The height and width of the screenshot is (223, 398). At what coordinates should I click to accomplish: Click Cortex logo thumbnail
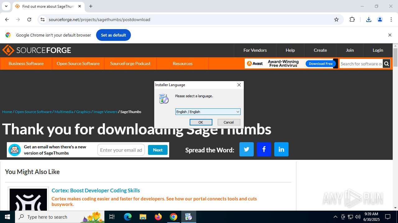28,199
